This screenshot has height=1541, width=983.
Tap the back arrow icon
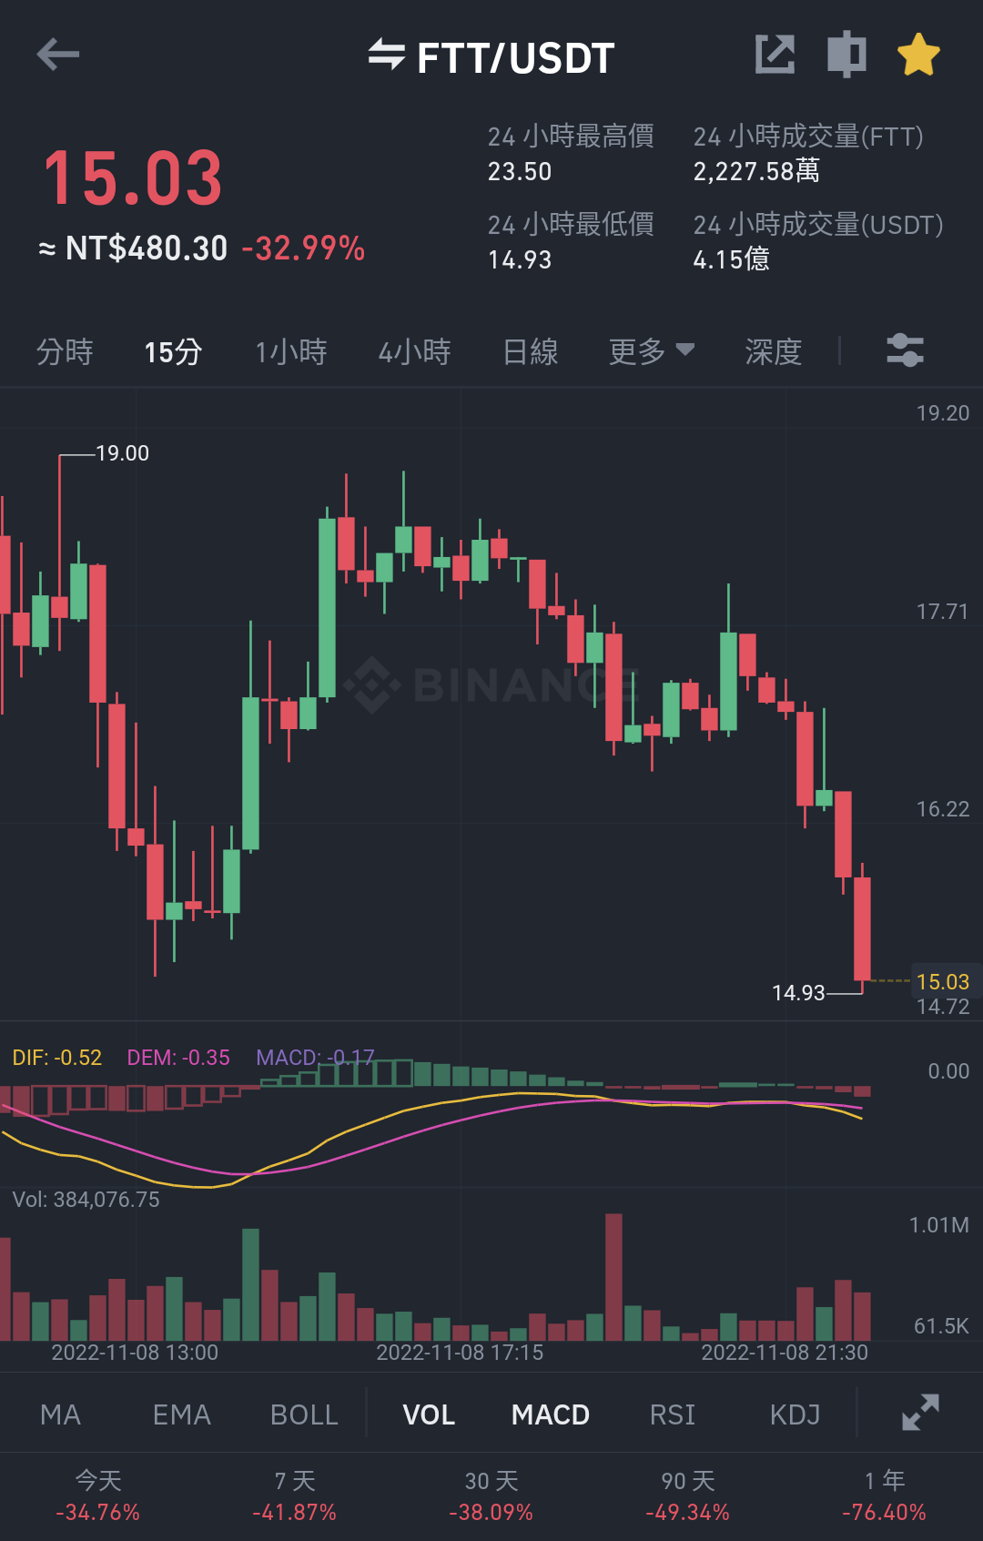pos(58,55)
